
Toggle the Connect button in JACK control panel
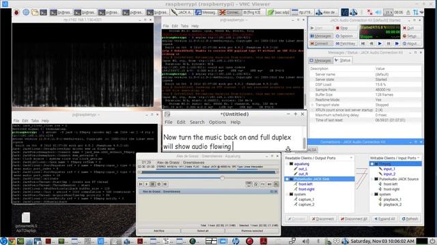[321, 44]
